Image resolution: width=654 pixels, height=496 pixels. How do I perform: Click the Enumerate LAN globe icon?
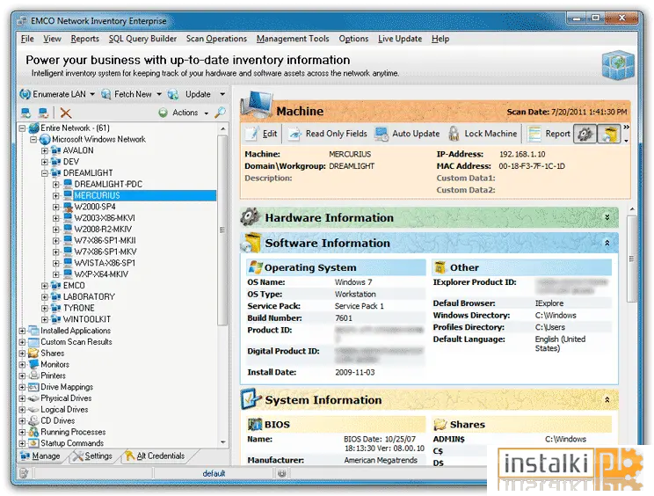(25, 94)
